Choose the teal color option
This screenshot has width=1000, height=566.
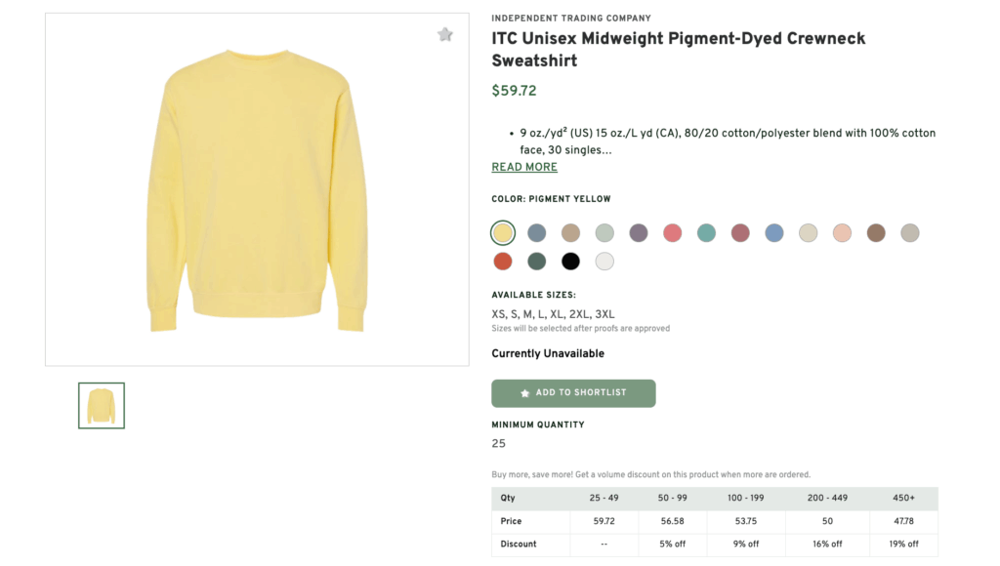coord(706,232)
